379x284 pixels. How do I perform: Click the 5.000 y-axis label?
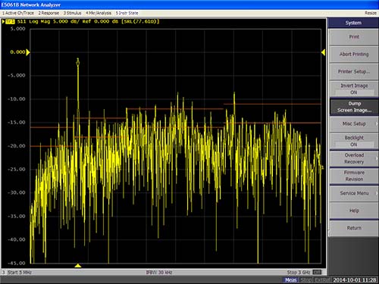(x=17, y=29)
